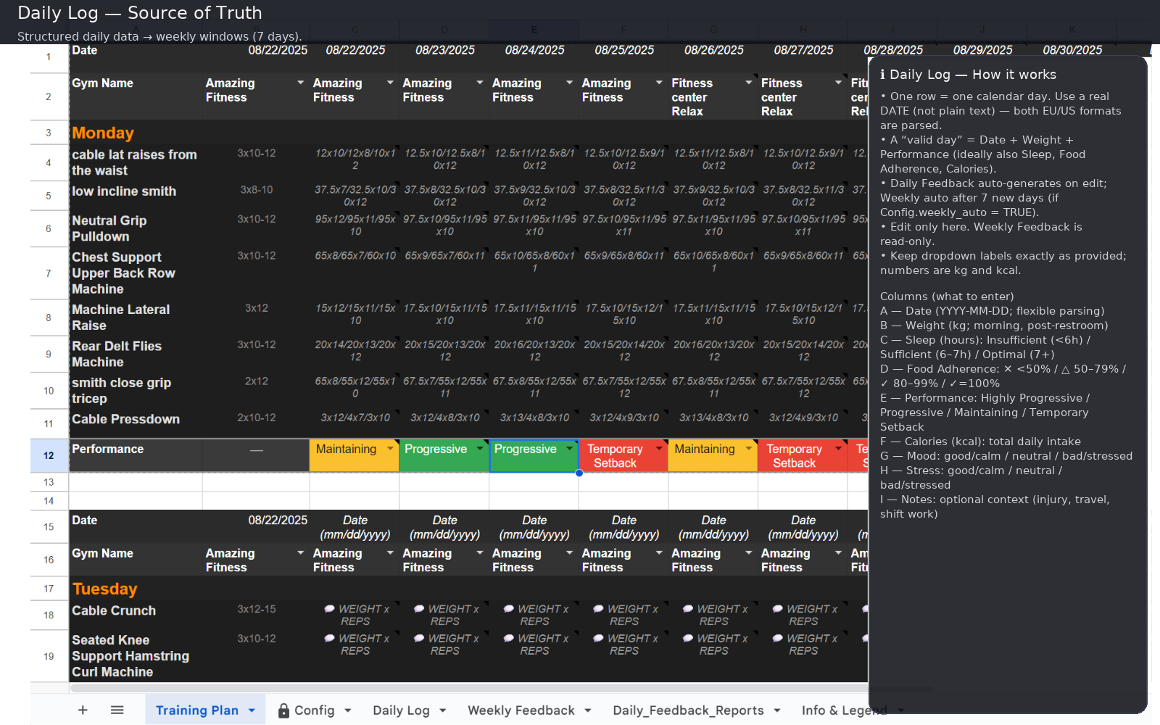Select row 13 header
This screenshot has height=725, width=1160.
[x=49, y=482]
